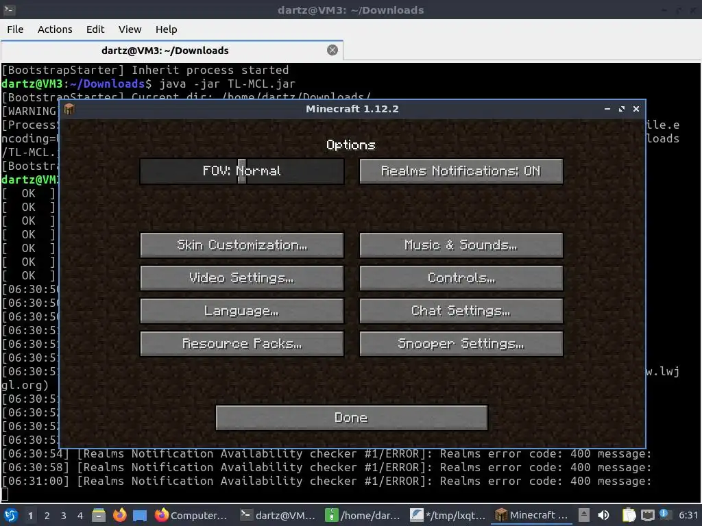Viewport: 702px width, 526px height.
Task: Switch to workspace 4
Action: pyautogui.click(x=80, y=516)
